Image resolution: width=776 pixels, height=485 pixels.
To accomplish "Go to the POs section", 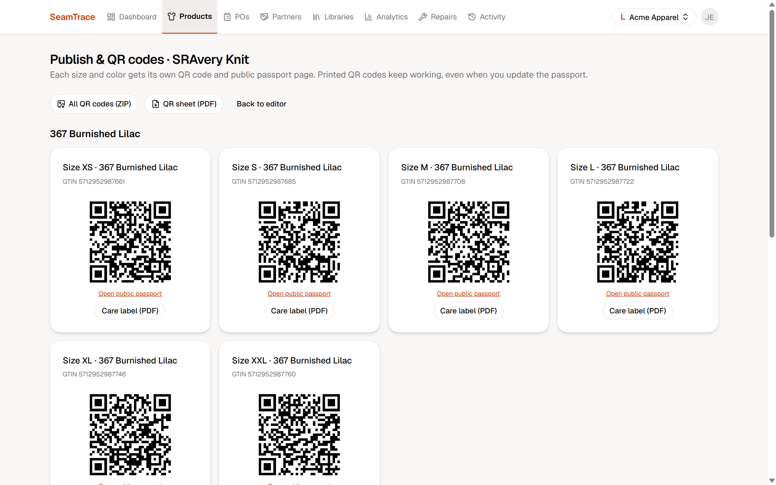I will point(236,17).
